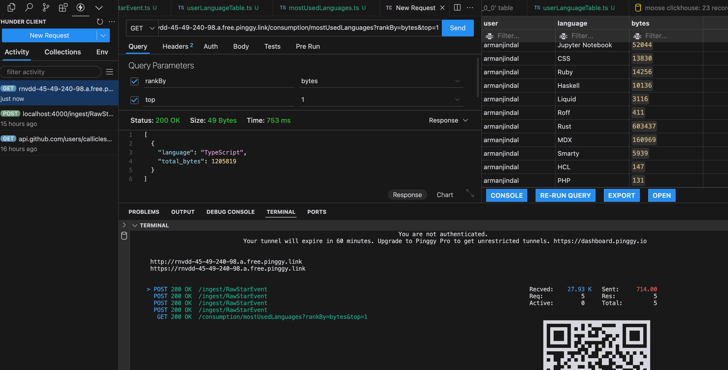Select the Response view pill
This screenshot has height=370, width=728.
407,195
